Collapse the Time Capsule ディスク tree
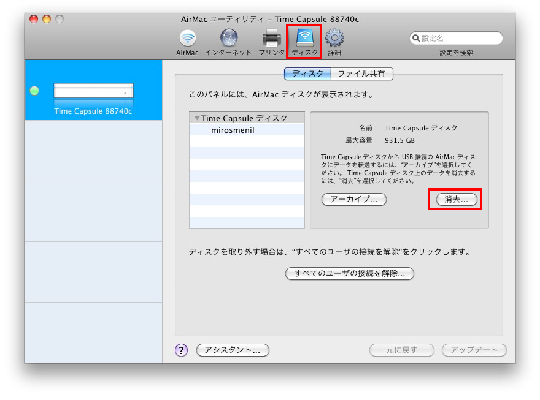540x400 pixels. [197, 118]
